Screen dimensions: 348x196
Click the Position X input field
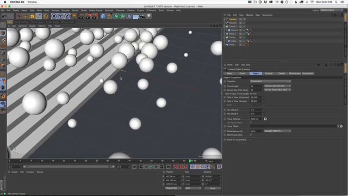pos(173,176)
